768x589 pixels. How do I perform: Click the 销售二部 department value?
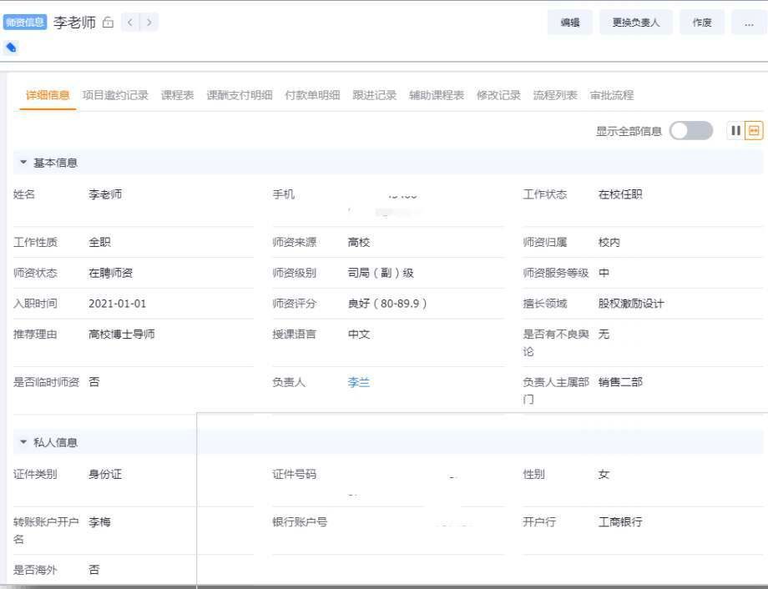coord(620,382)
